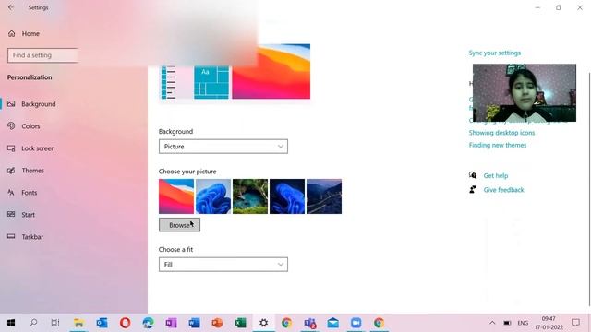Open Home in Settings sidebar
The width and height of the screenshot is (591, 332).
click(23, 33)
